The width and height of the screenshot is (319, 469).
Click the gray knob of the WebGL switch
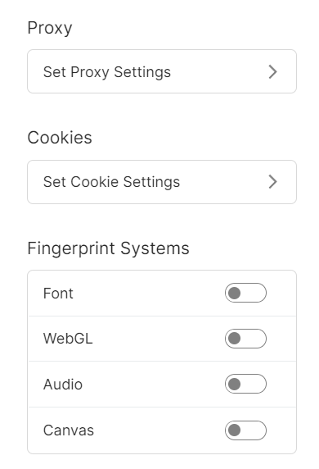click(x=234, y=339)
